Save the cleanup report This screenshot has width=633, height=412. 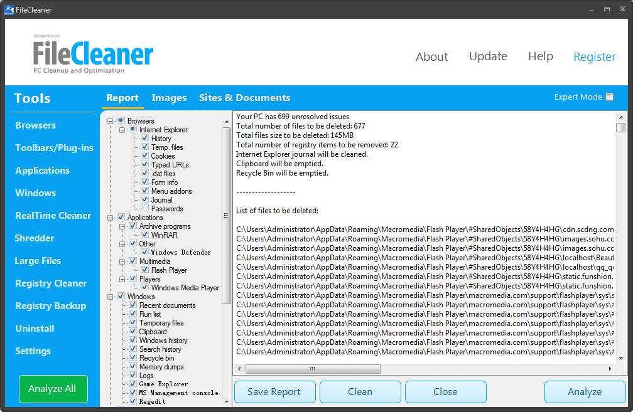(274, 391)
